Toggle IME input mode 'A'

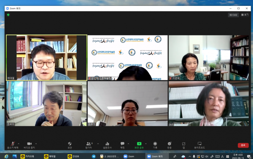click(223, 156)
